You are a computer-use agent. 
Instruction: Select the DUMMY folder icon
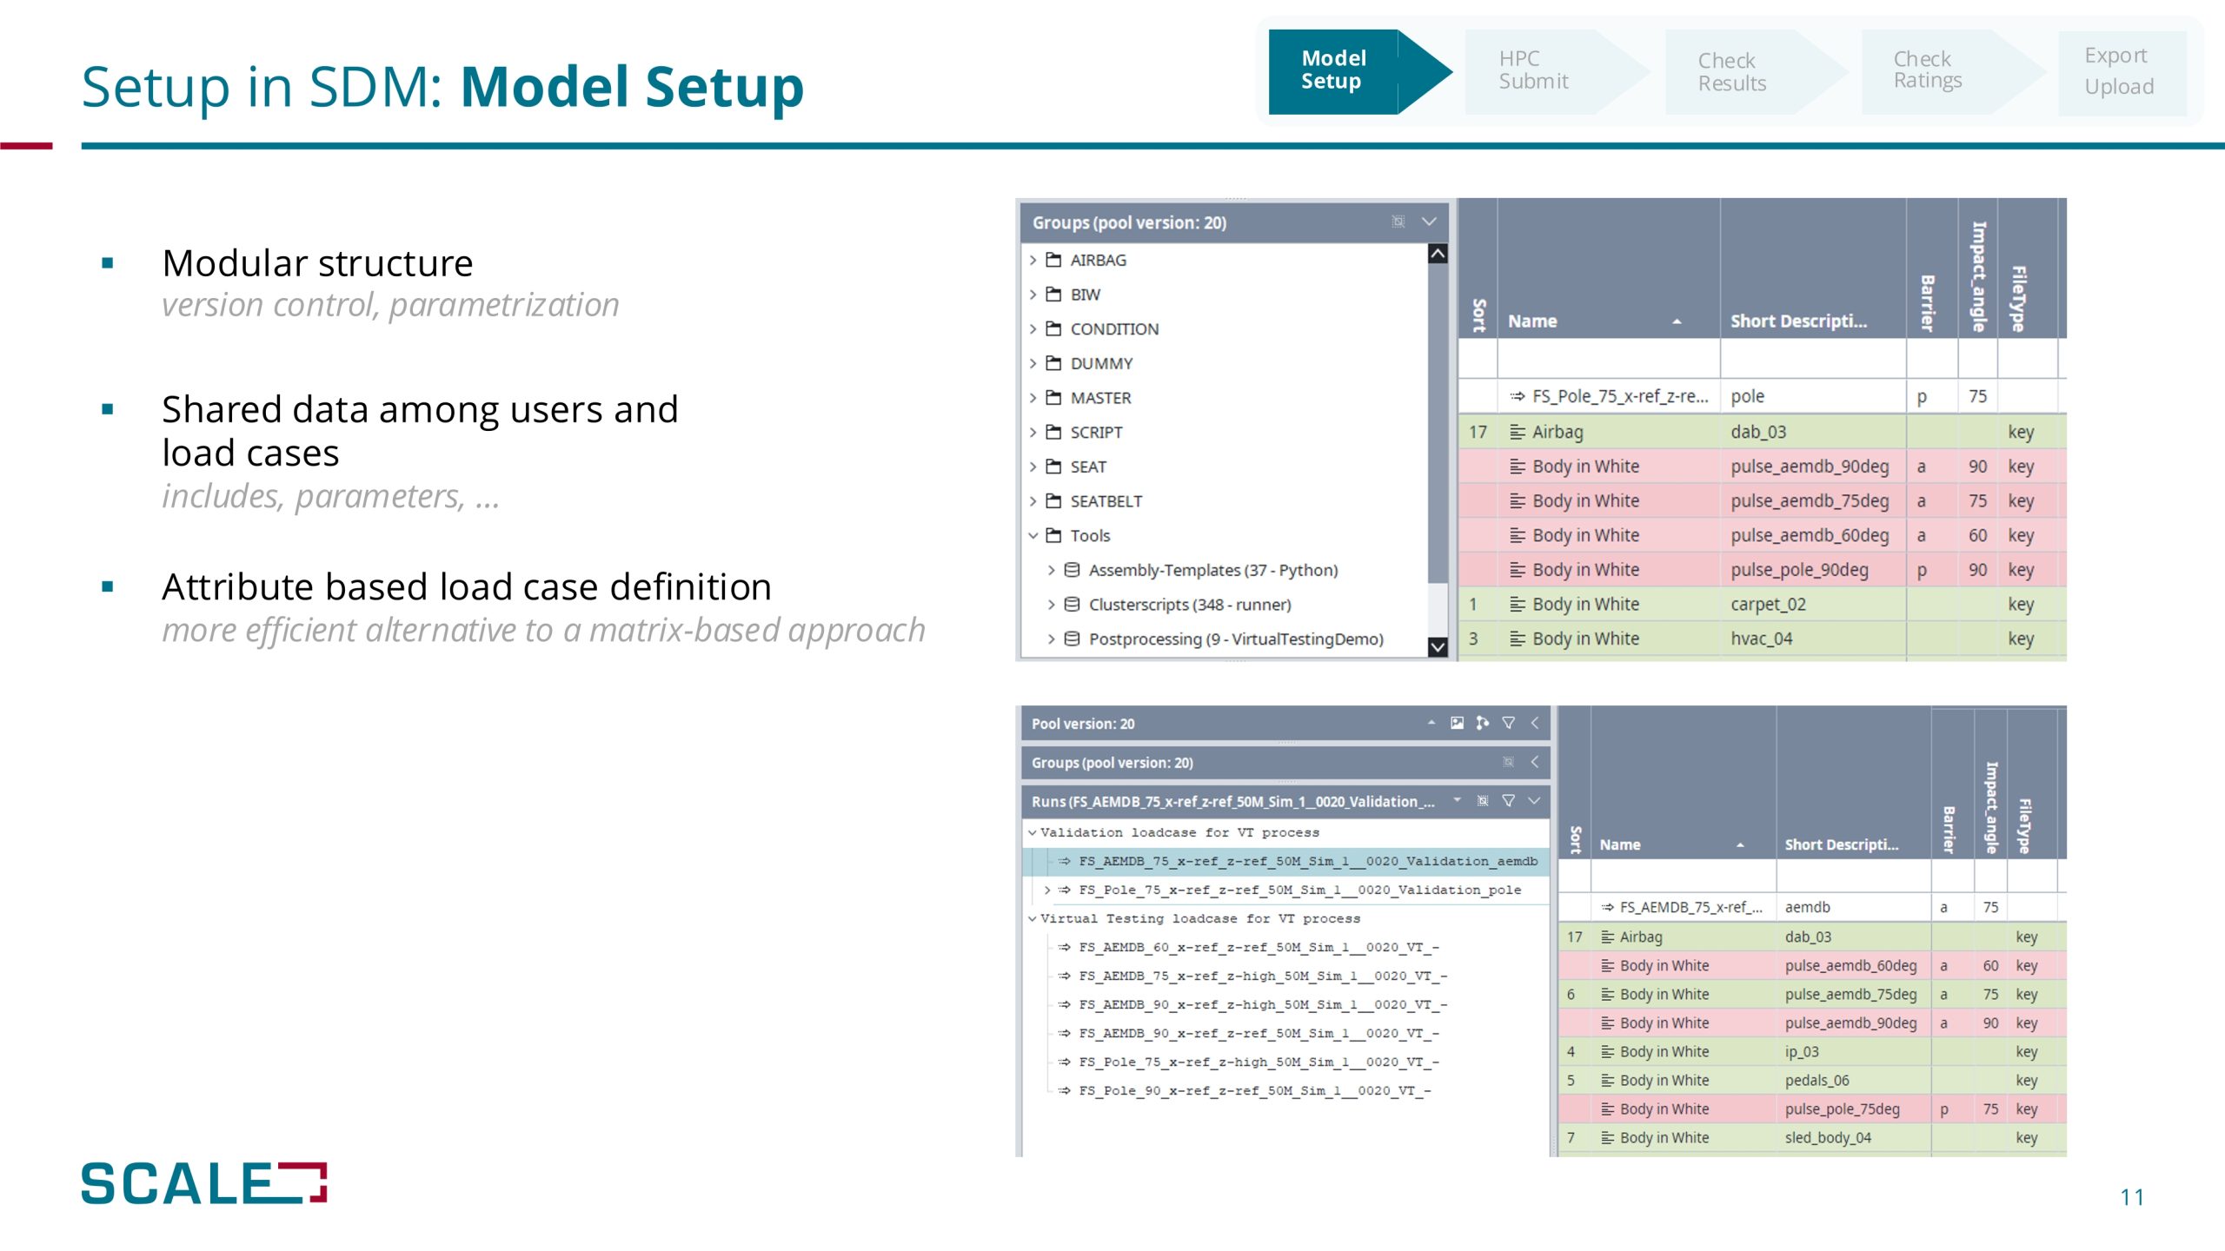[1053, 363]
